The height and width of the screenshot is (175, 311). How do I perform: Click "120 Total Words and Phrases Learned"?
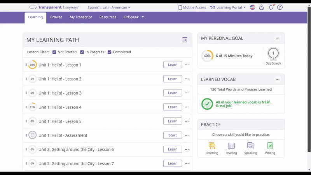241,89
